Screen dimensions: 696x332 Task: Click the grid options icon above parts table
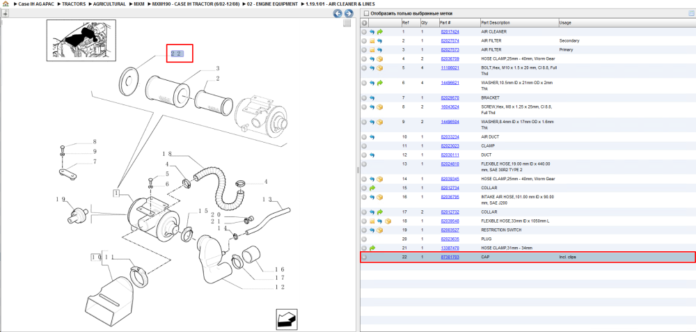(x=691, y=13)
